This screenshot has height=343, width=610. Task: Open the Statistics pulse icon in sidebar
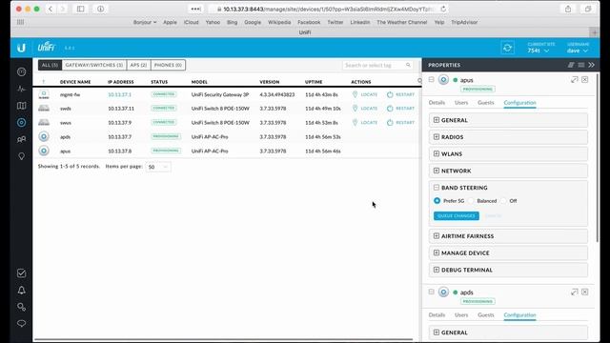tap(21, 89)
